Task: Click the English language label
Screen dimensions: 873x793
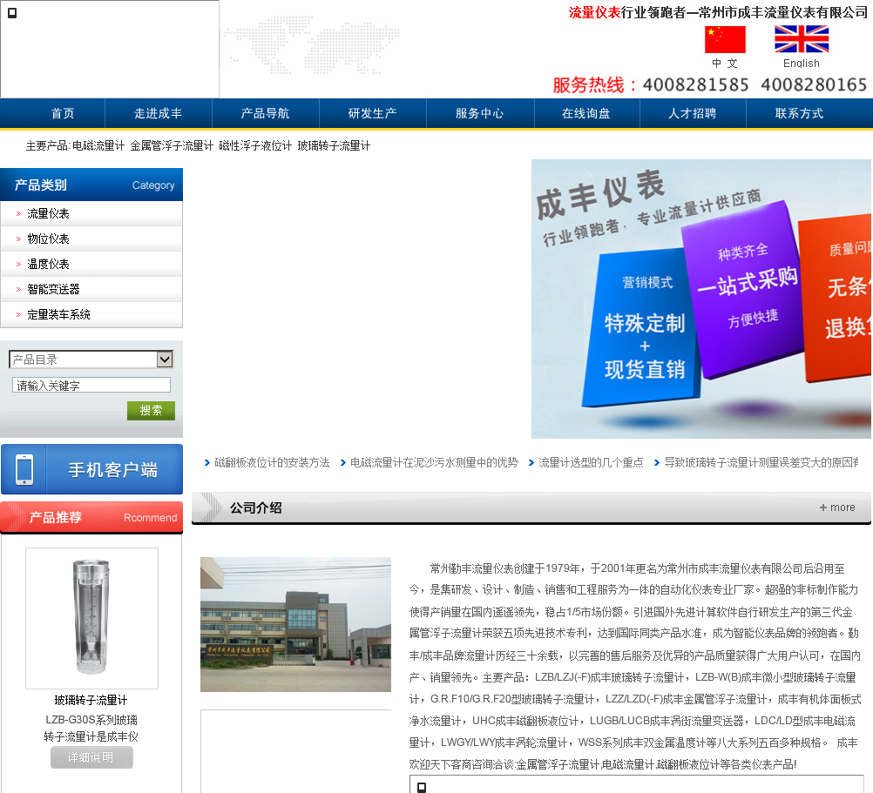Action: pos(802,63)
